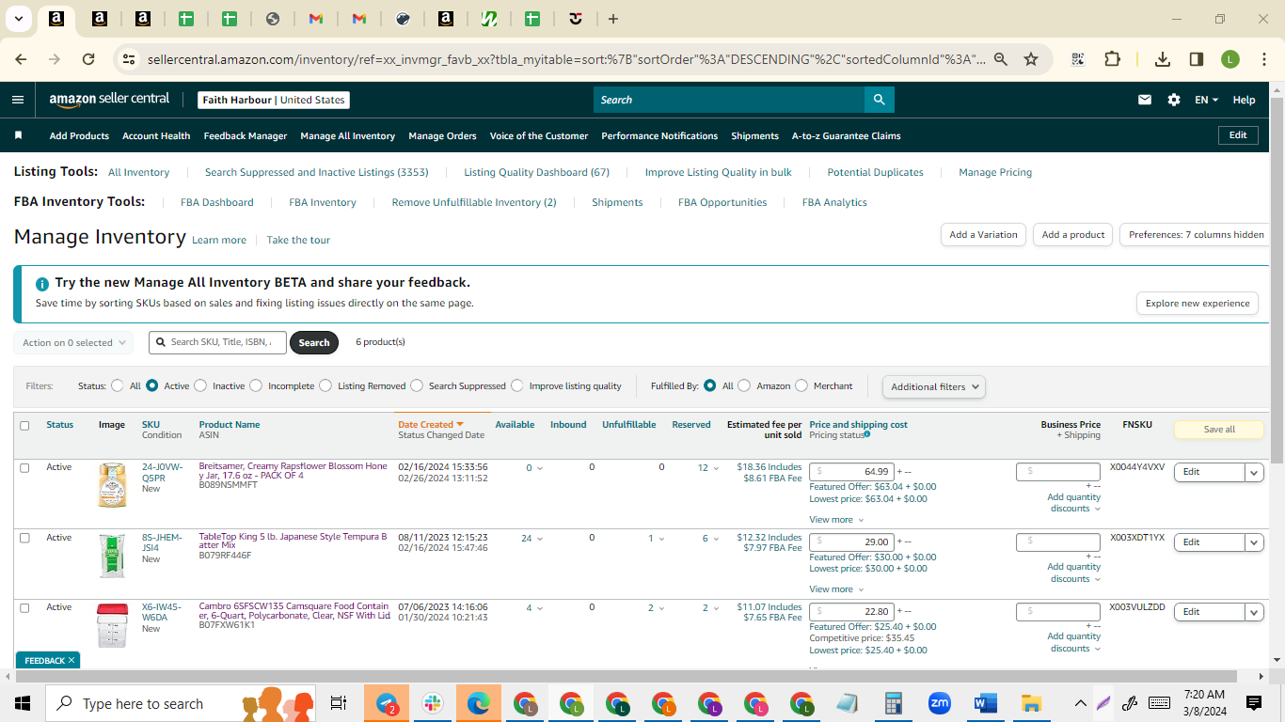Go to Manage Orders in the navigation bar
This screenshot has height=722, width=1285.
tap(442, 135)
